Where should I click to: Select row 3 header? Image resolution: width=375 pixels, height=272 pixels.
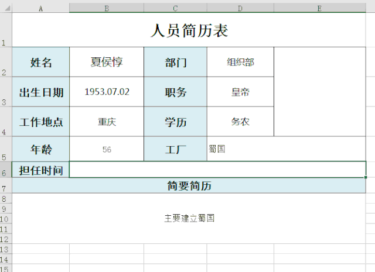point(6,92)
